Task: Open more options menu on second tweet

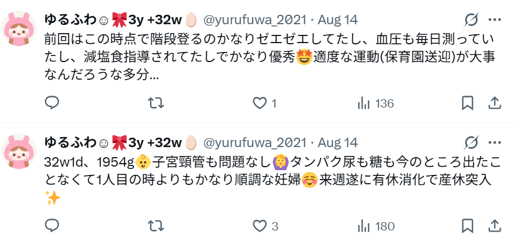Action: tap(494, 142)
